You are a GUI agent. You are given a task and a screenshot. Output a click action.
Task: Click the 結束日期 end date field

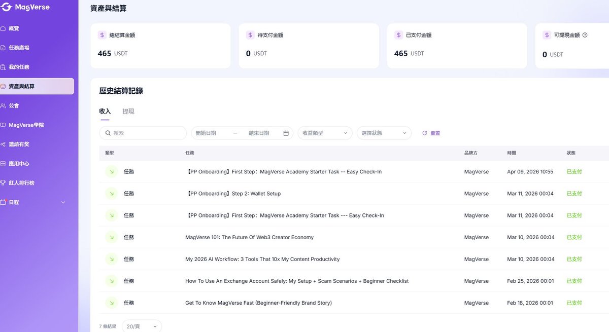[x=259, y=133]
